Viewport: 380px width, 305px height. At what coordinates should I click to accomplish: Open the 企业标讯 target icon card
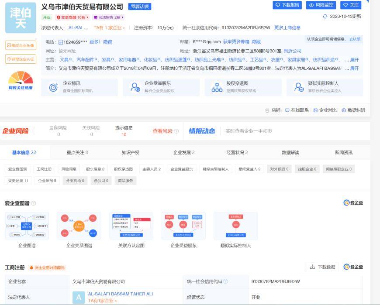pos(79,87)
